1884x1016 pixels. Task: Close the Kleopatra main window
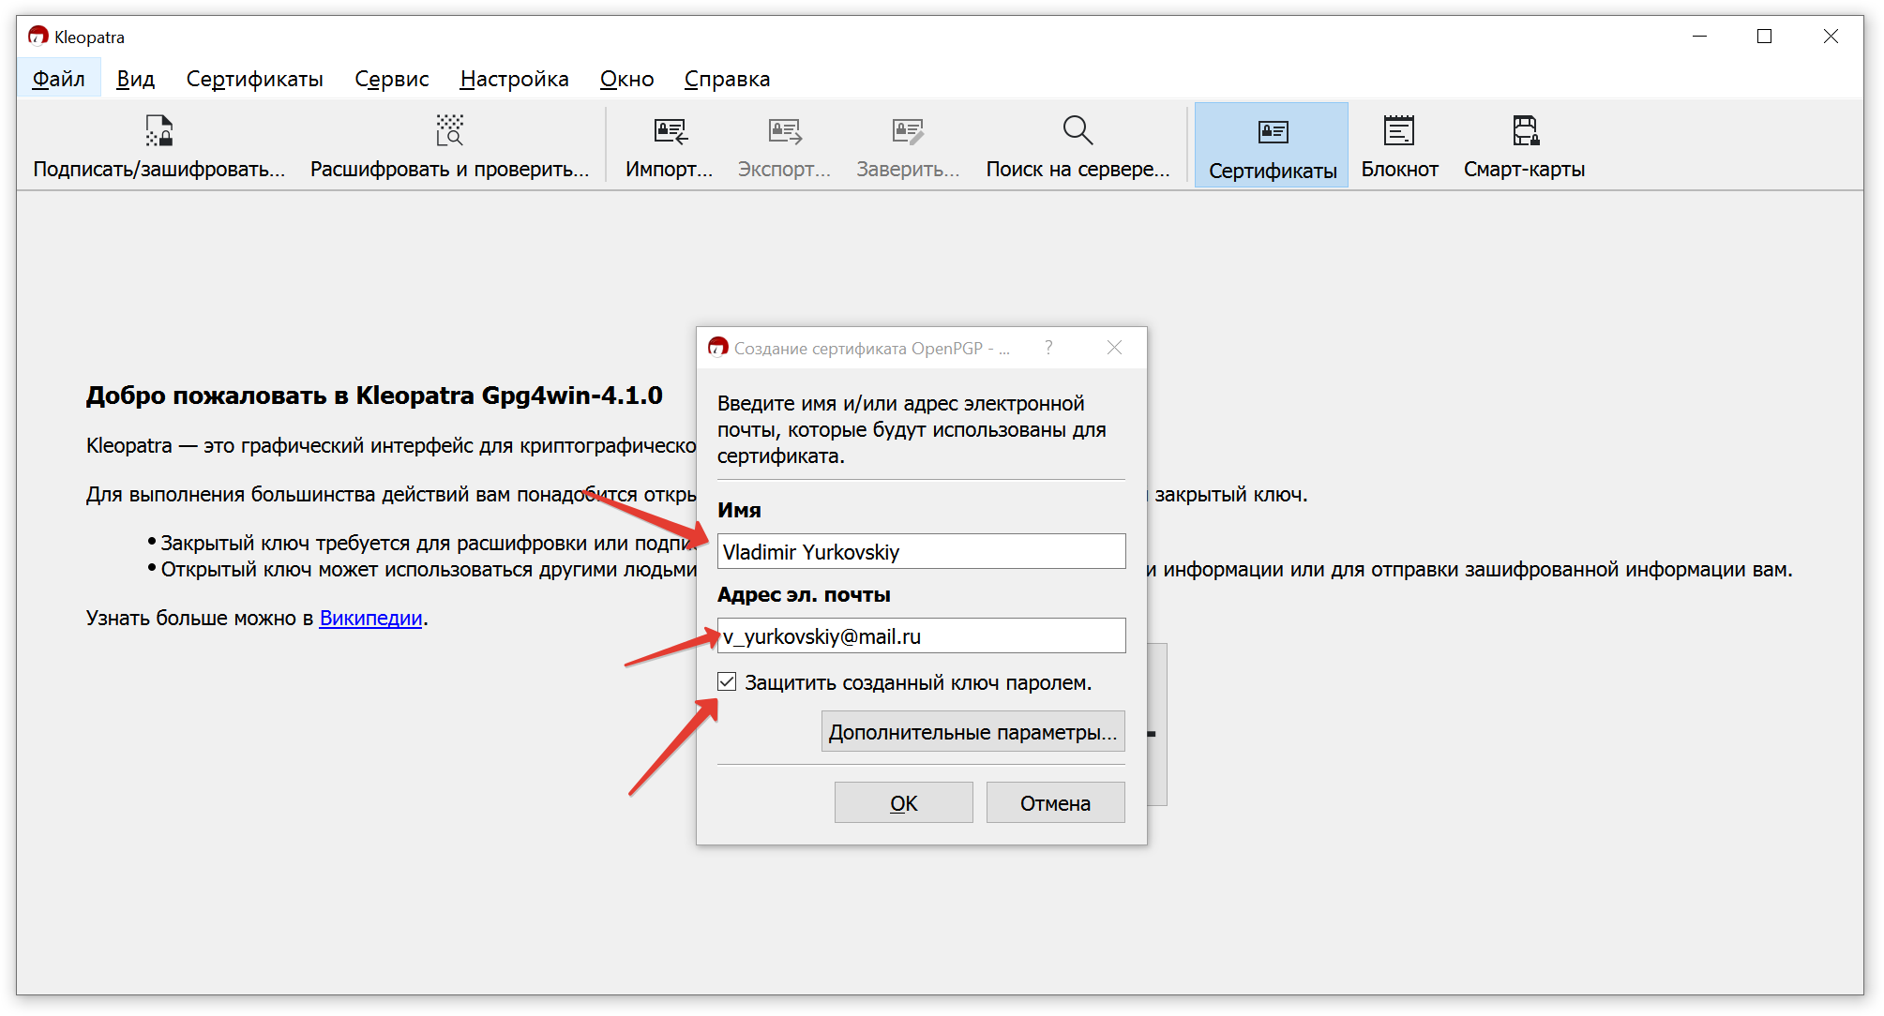click(1830, 37)
